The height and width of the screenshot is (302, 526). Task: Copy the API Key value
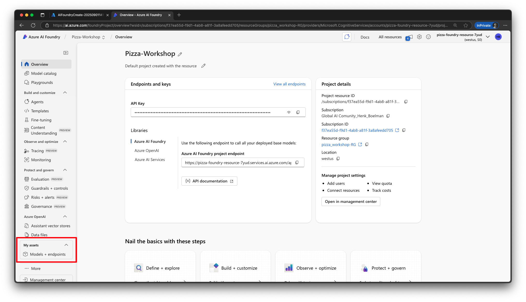pyautogui.click(x=298, y=112)
